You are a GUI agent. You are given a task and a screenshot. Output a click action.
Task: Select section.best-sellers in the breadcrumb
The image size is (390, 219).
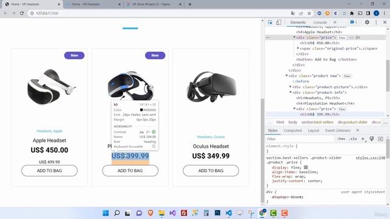tap(317, 122)
